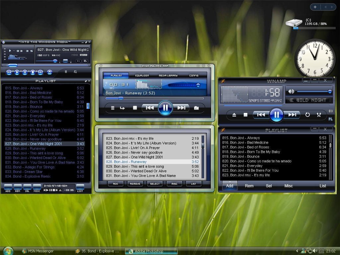
Task: Go to previous track in Inter-Pol.info Amp
Action: point(150,108)
